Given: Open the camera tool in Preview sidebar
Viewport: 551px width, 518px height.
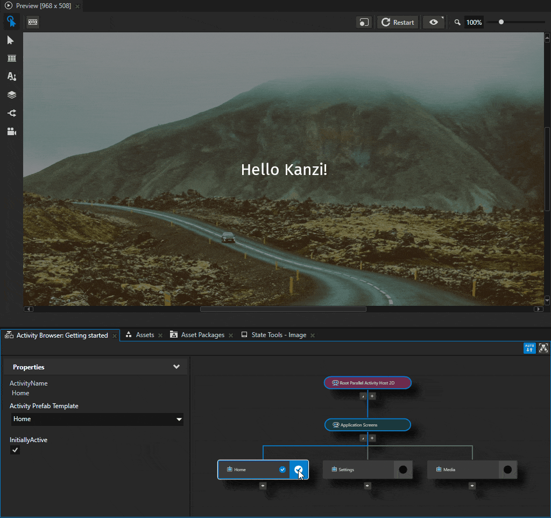Looking at the screenshot, I should (11, 131).
